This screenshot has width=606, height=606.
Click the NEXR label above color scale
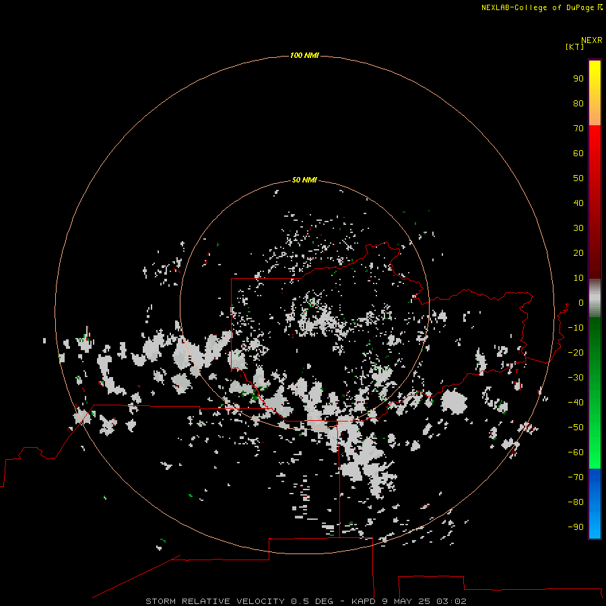(x=591, y=40)
